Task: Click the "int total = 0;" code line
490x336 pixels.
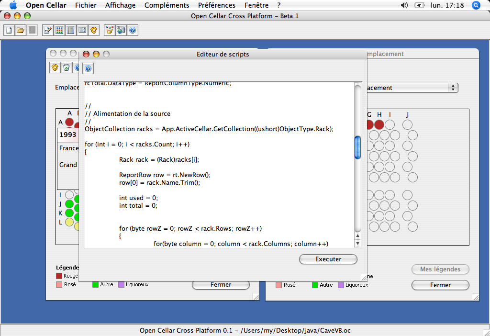Action: tap(138, 206)
